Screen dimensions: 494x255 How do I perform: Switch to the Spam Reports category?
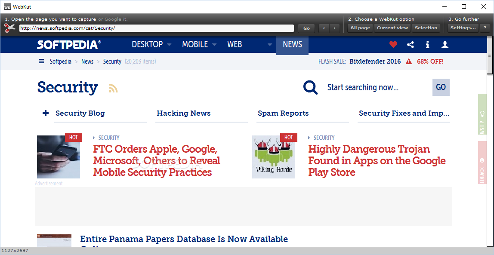pos(283,114)
